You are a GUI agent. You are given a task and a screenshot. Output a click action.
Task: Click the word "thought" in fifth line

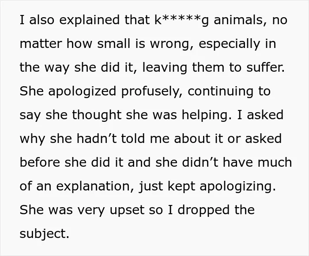[97, 115]
